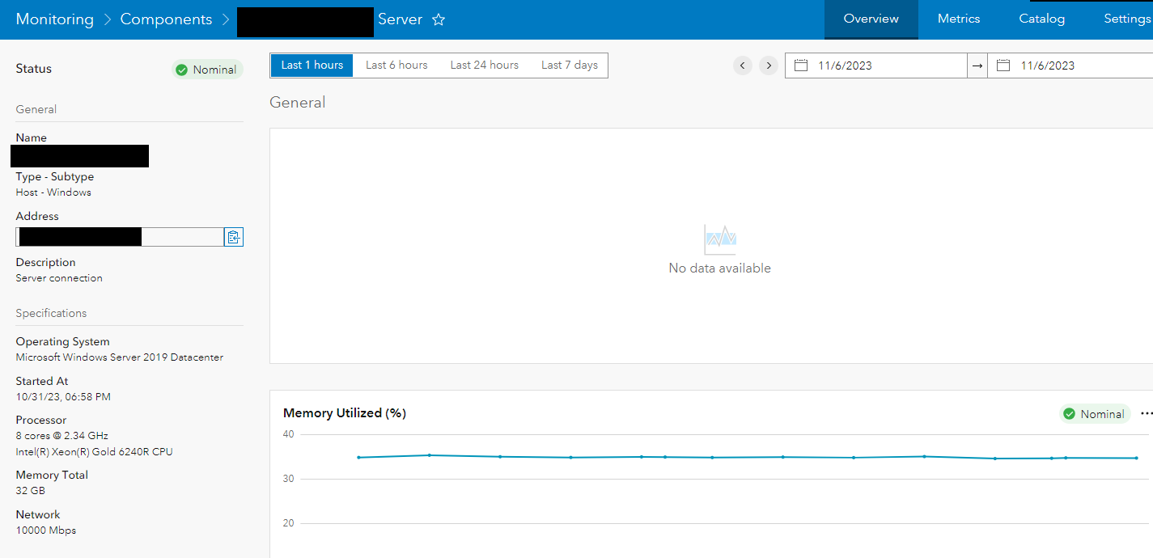Toggle the favorite star beside Server title

[438, 19]
